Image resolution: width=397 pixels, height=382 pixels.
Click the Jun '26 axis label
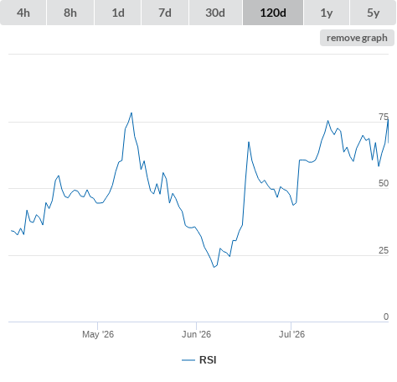click(x=196, y=334)
